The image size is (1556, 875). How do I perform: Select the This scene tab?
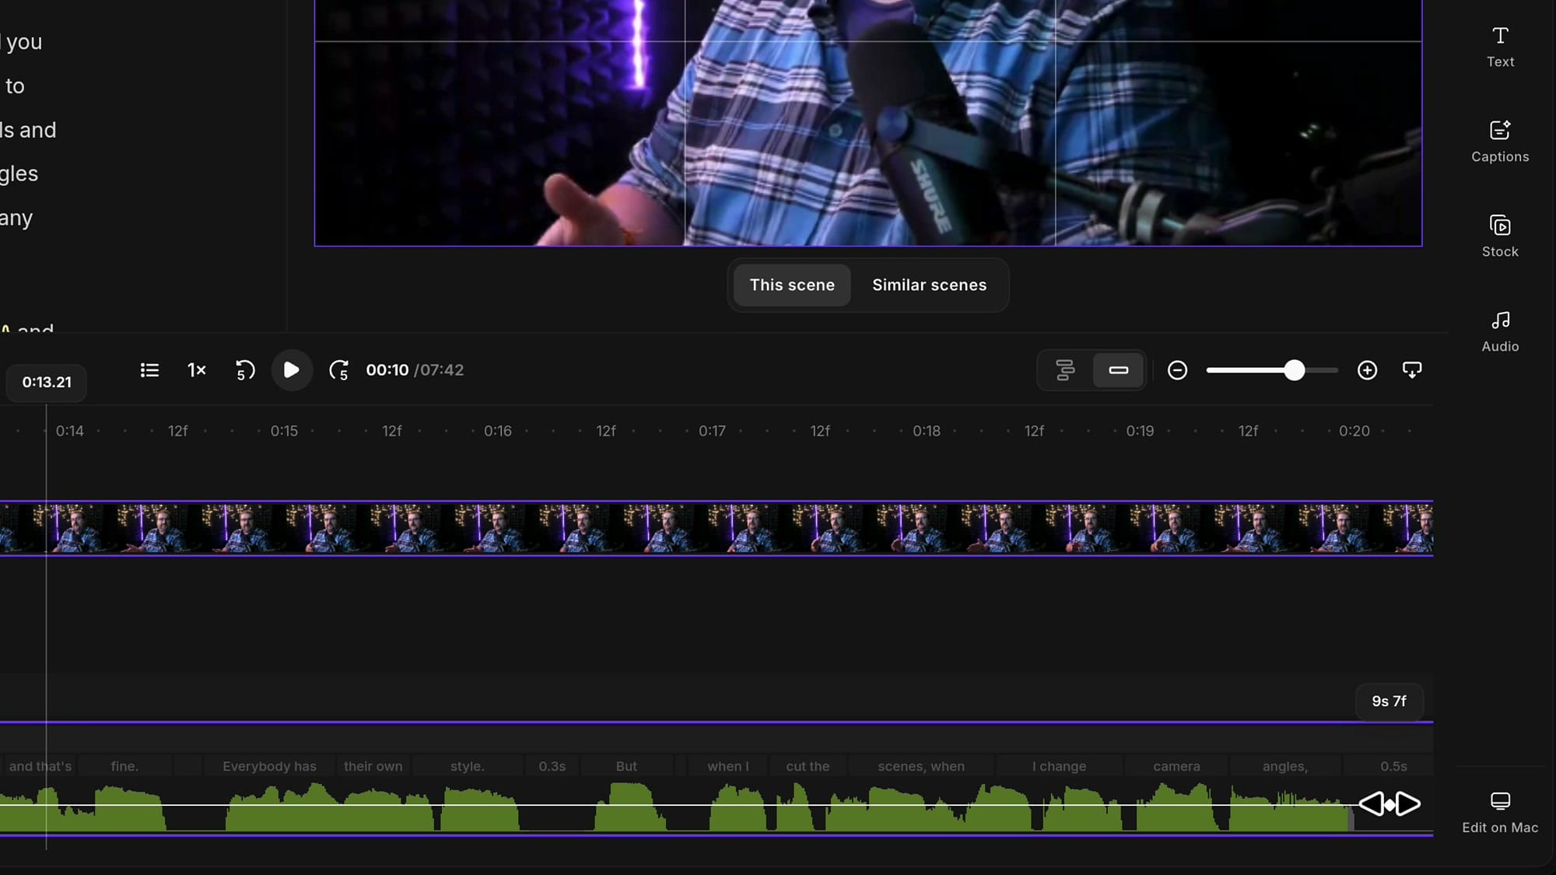(792, 285)
